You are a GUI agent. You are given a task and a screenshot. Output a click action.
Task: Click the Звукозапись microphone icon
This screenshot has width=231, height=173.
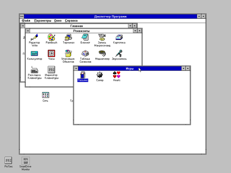coord(119,53)
